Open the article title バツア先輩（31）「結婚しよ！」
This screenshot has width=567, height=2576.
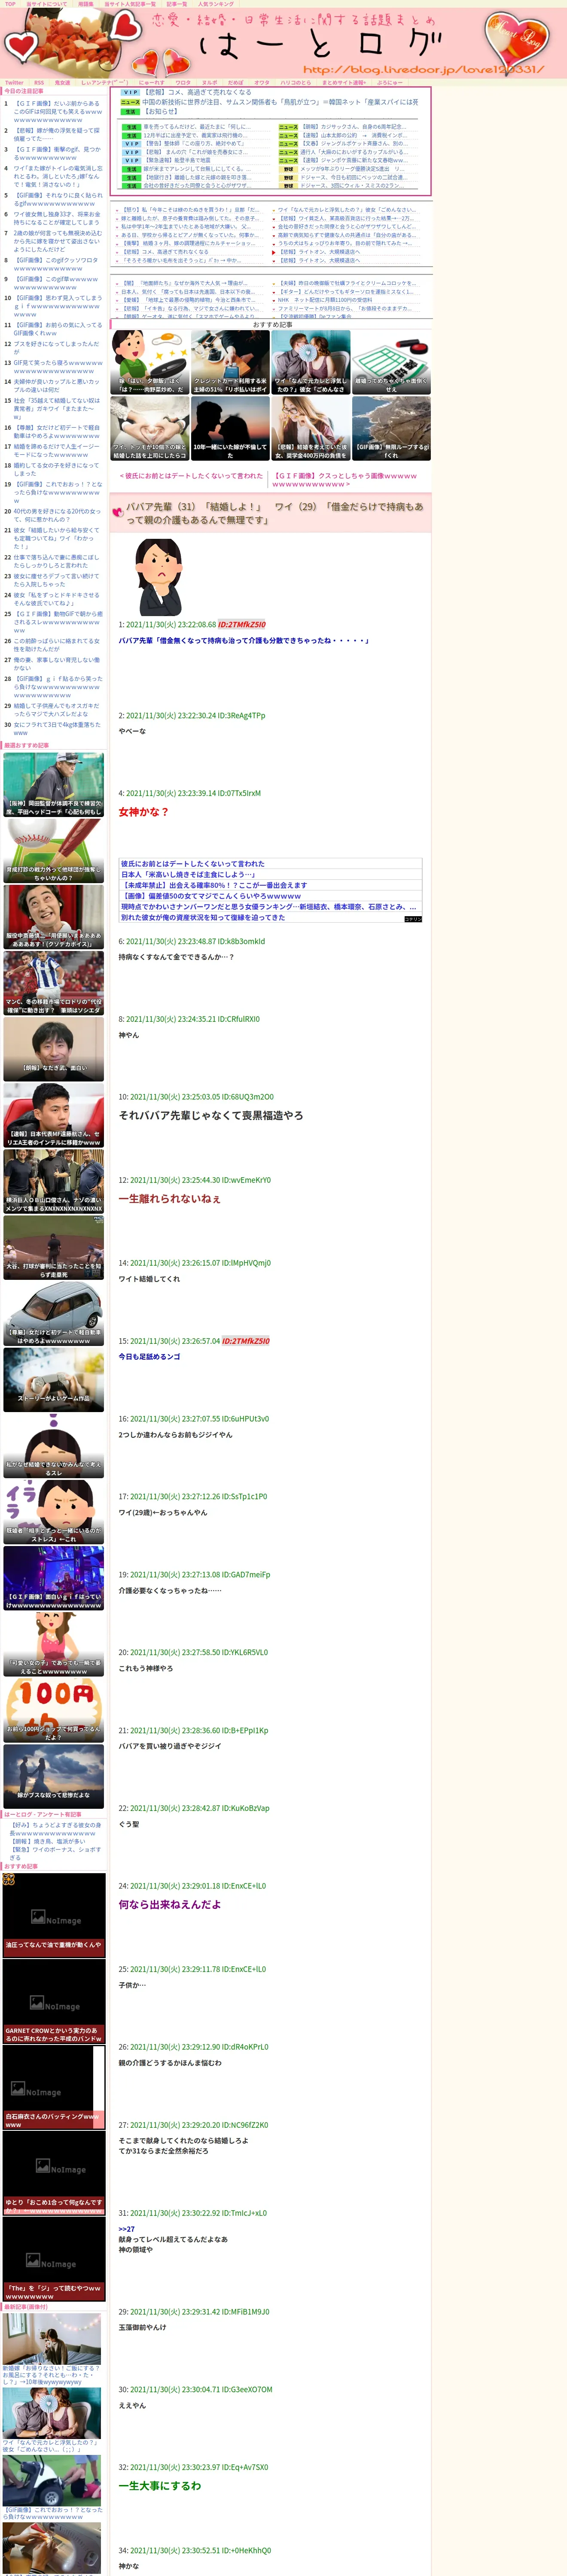274,513
